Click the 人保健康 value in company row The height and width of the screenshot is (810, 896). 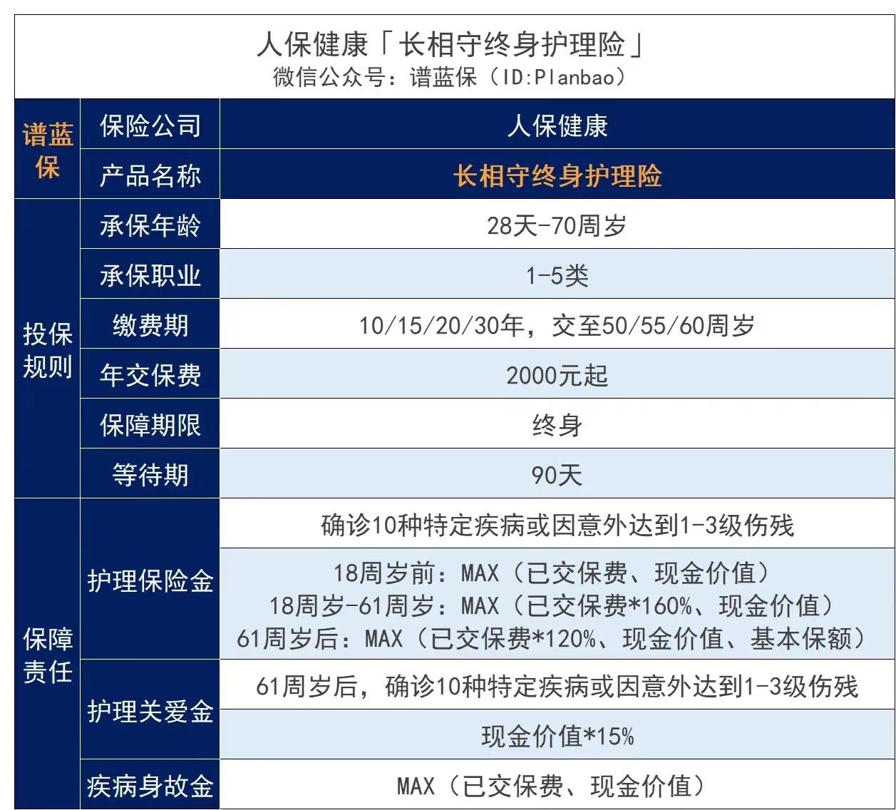tap(557, 125)
